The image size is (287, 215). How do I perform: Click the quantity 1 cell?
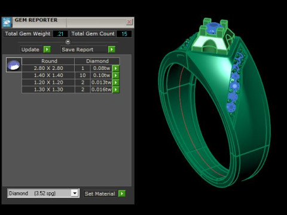(x=83, y=68)
